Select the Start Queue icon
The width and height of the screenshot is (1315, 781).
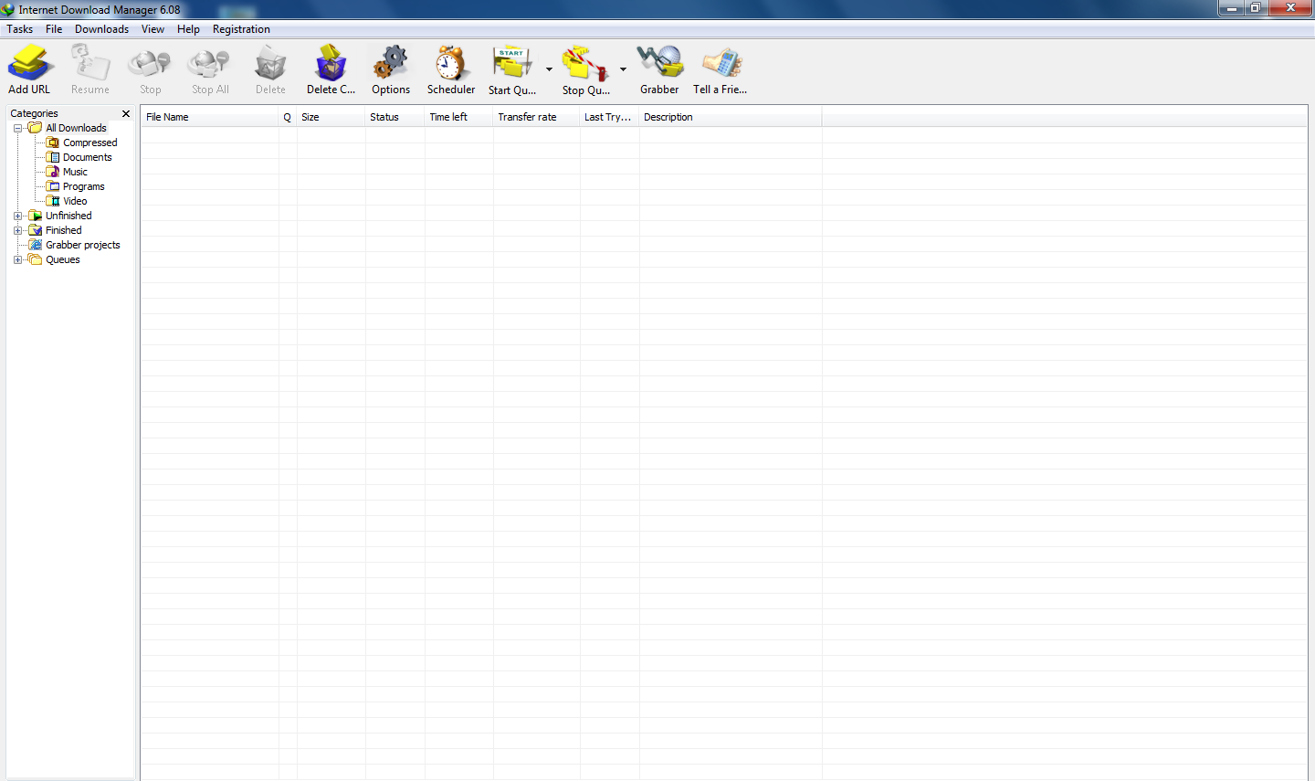[x=513, y=64]
